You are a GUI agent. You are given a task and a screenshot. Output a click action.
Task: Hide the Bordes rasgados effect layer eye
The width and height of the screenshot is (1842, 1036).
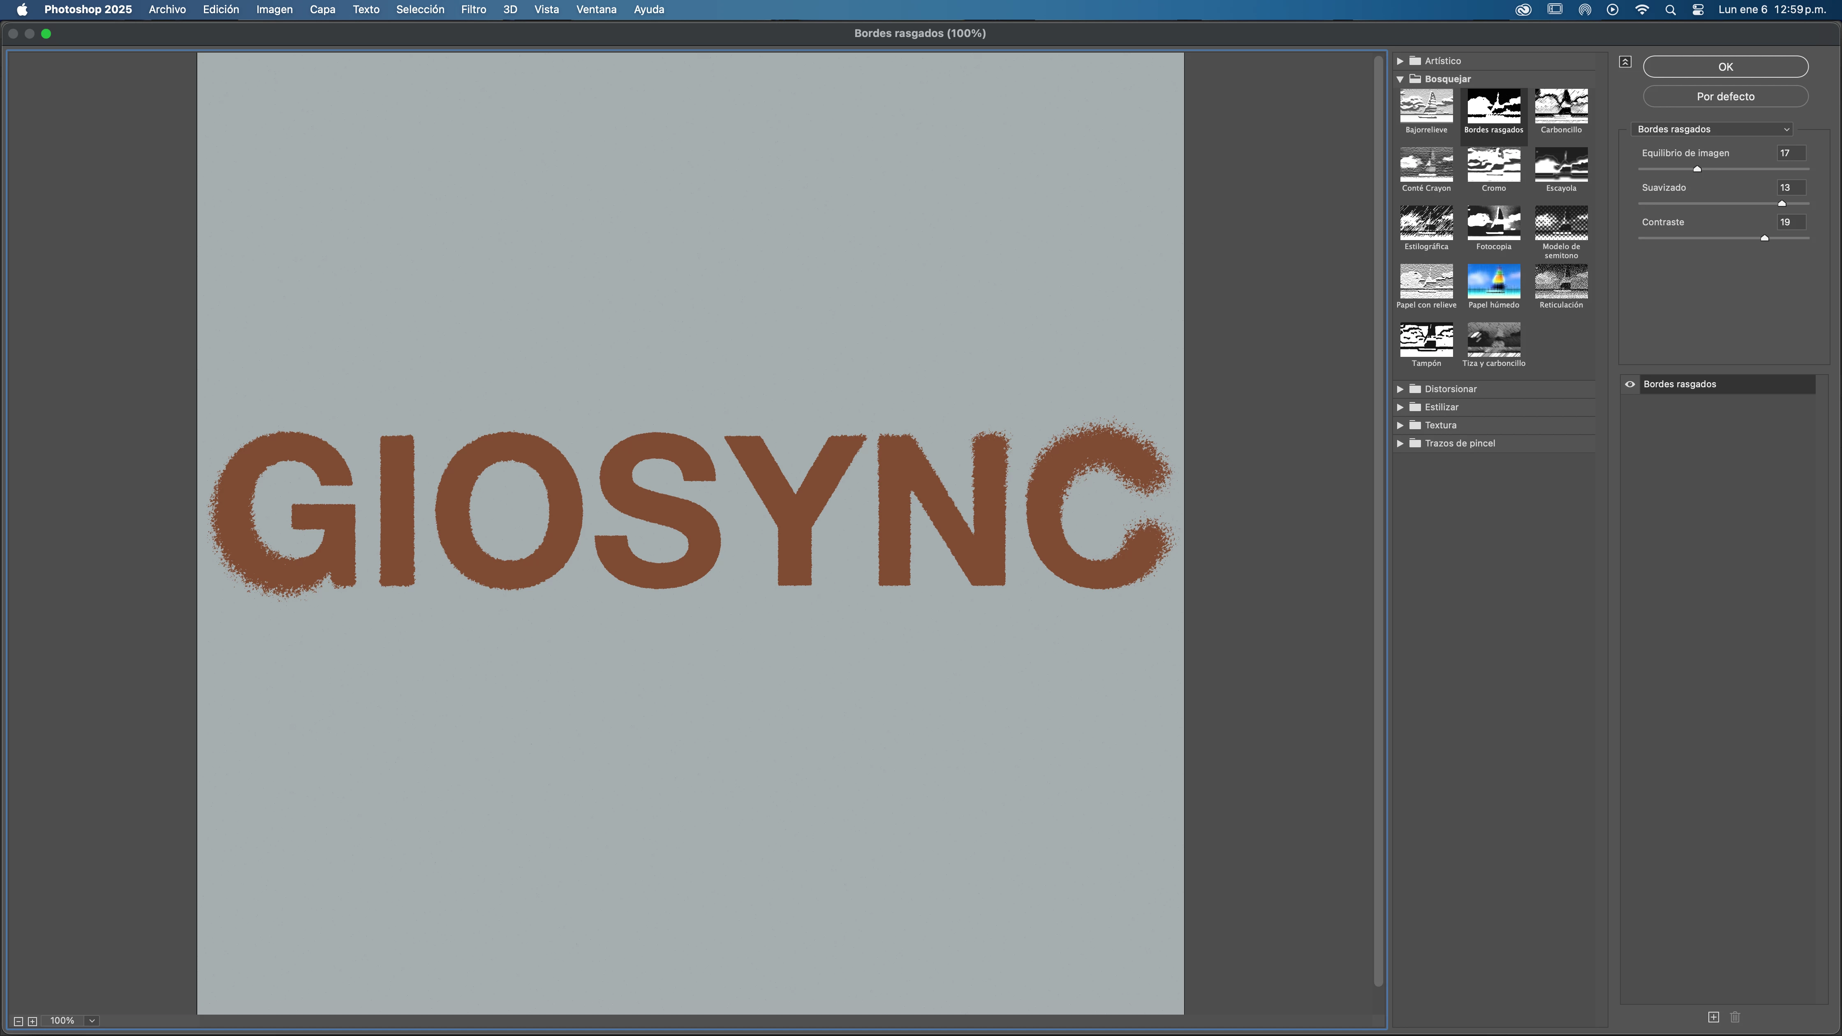click(1629, 384)
